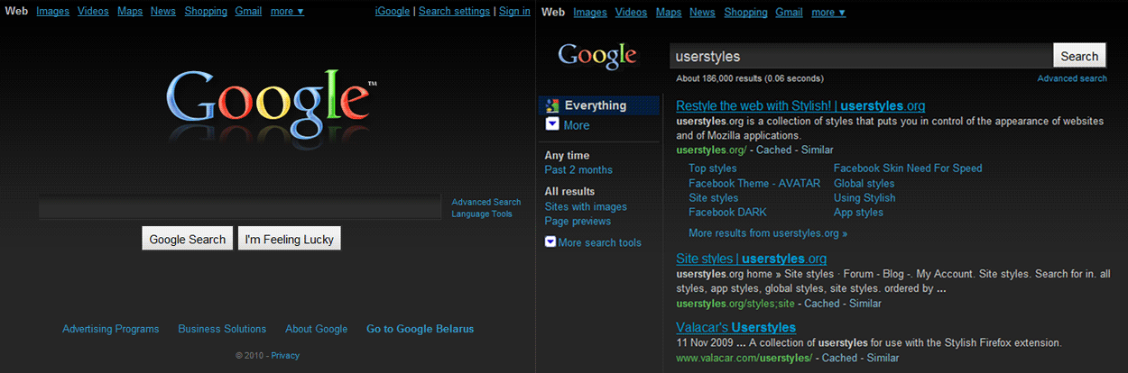
Task: Open the Using Stylish sitelink
Action: tap(864, 197)
